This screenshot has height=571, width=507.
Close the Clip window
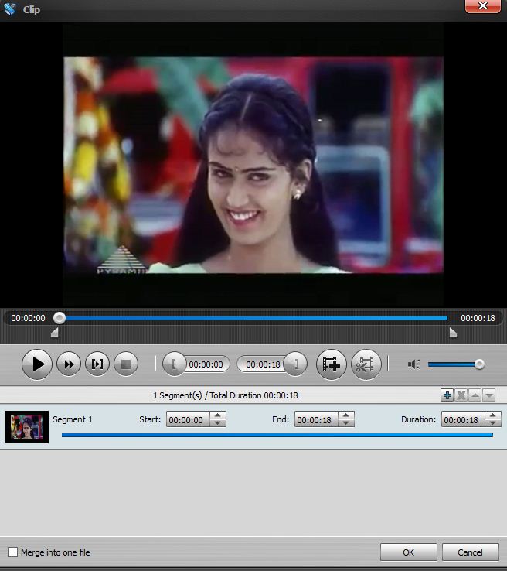point(482,6)
